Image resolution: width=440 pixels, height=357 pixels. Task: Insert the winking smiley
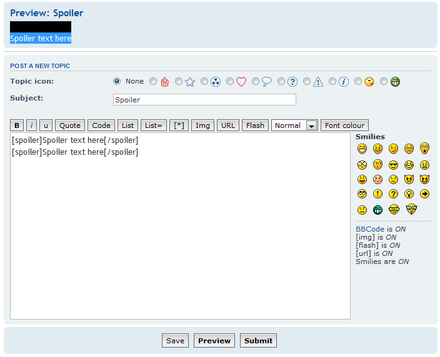(393, 149)
